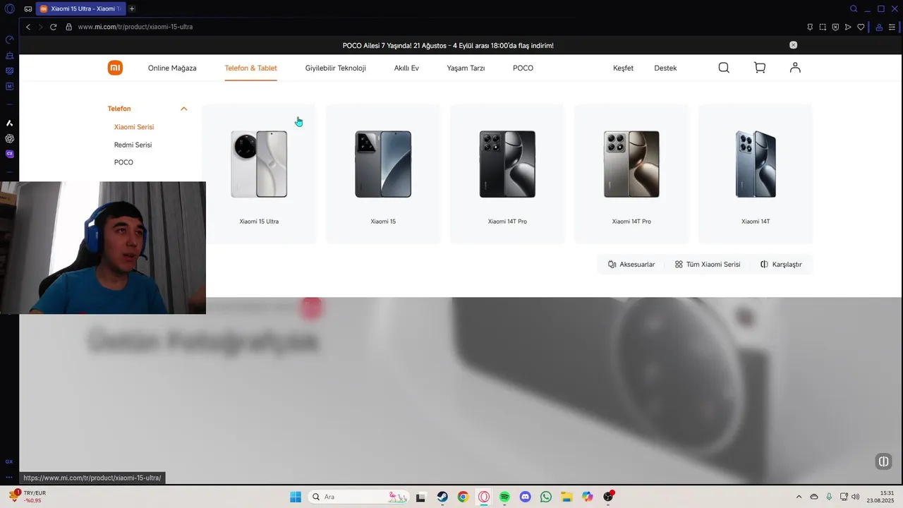Search tabs using the magnifier in title bar
903x508 pixels.
point(854,8)
